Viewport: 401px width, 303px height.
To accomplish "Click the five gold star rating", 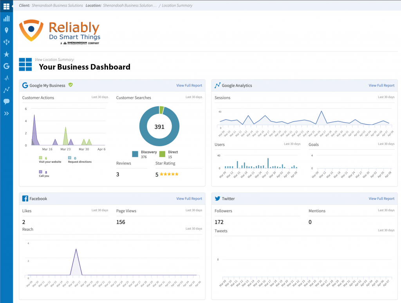I will point(169,174).
